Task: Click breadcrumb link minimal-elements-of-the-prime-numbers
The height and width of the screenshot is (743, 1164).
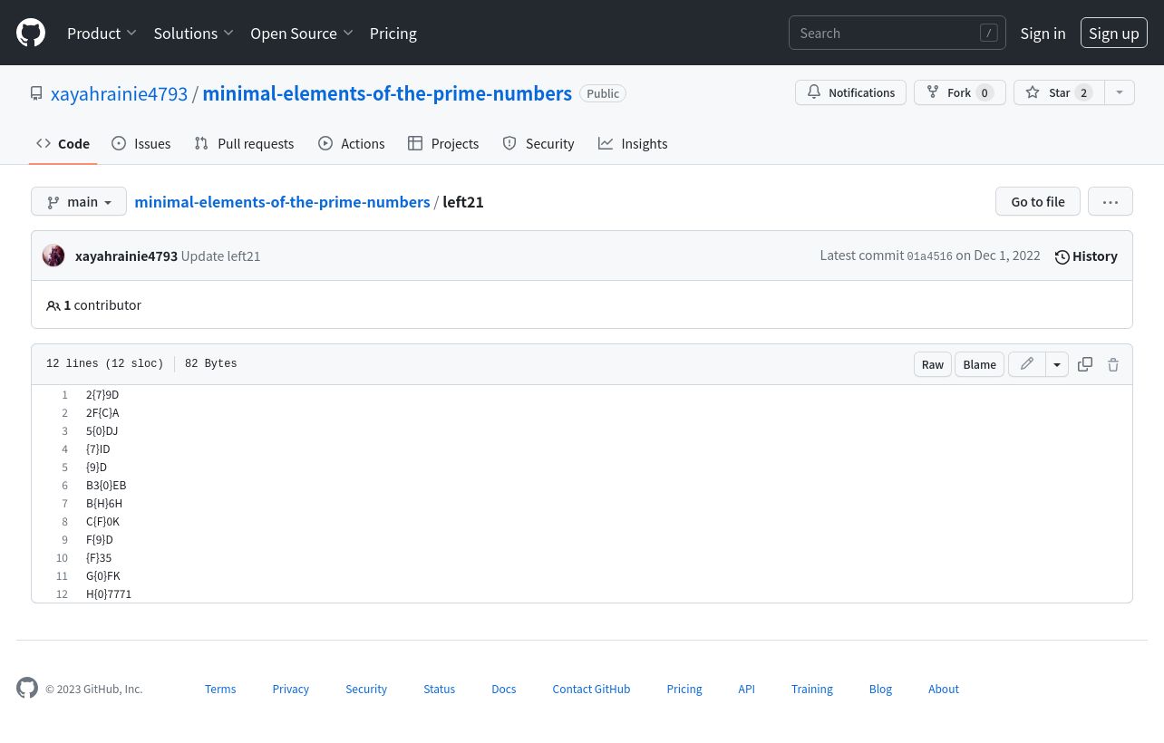Action: click(x=282, y=201)
